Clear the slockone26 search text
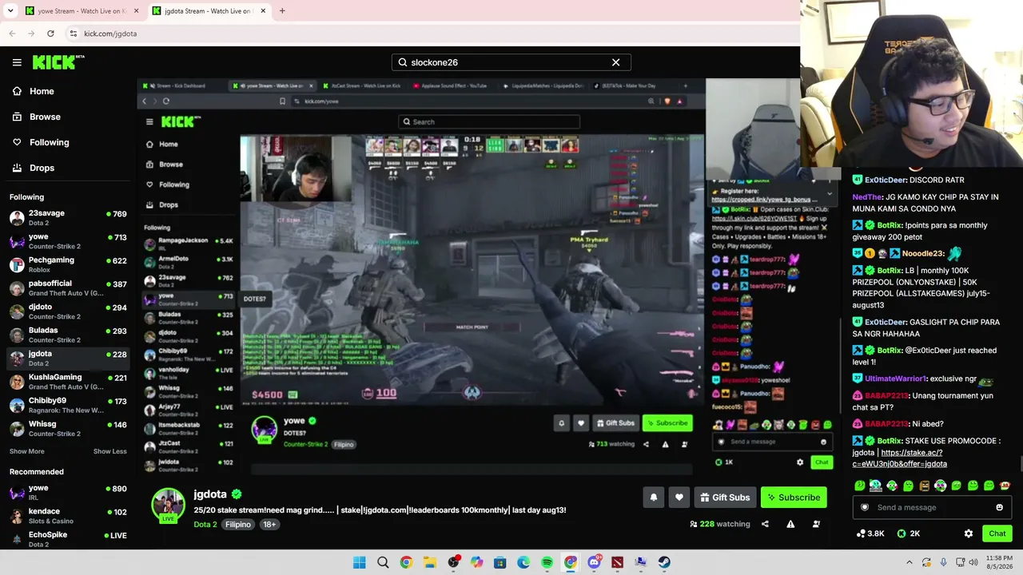Screen dimensions: 1023x575 [x=615, y=62]
